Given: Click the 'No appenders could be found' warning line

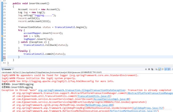Looking at the screenshot, I should (70, 75).
